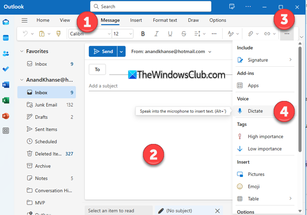
Task: Switch to the View tab
Action: (x=65, y=20)
